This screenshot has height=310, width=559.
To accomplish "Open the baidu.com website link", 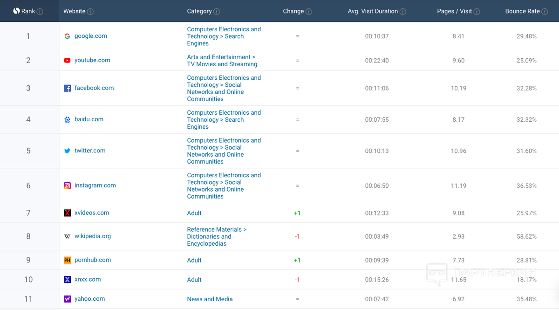I will coord(89,119).
